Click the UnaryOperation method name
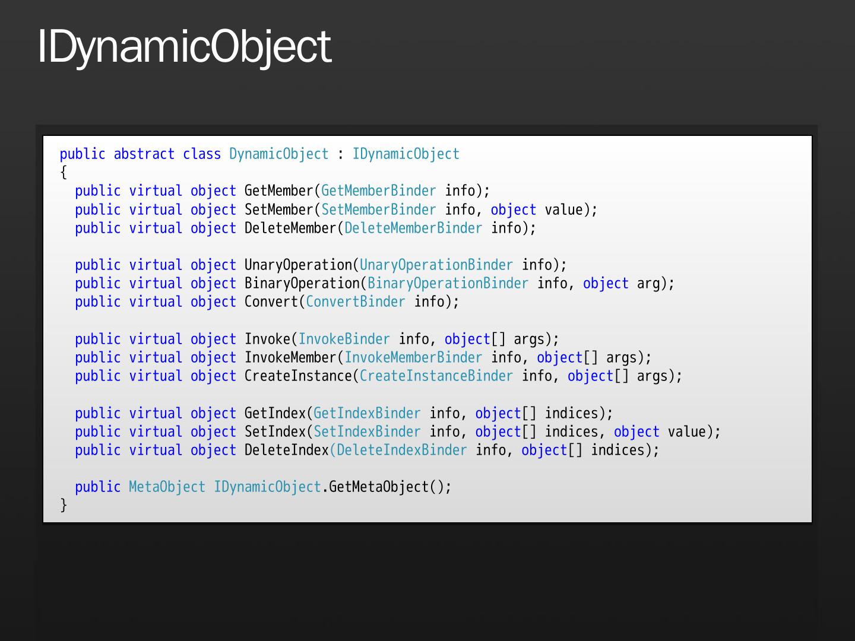855x641 pixels. (298, 265)
